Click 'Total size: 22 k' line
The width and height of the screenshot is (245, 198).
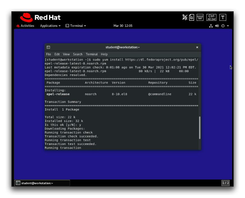coord(60,117)
